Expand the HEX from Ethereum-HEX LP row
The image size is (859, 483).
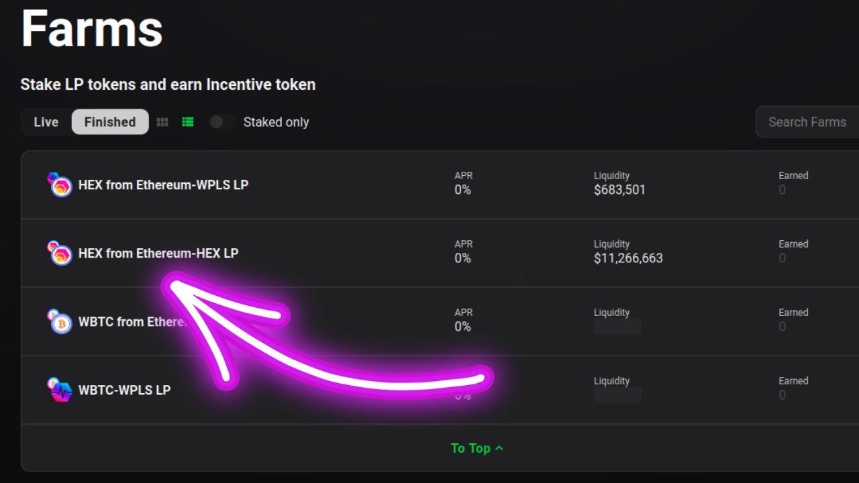[x=440, y=253]
